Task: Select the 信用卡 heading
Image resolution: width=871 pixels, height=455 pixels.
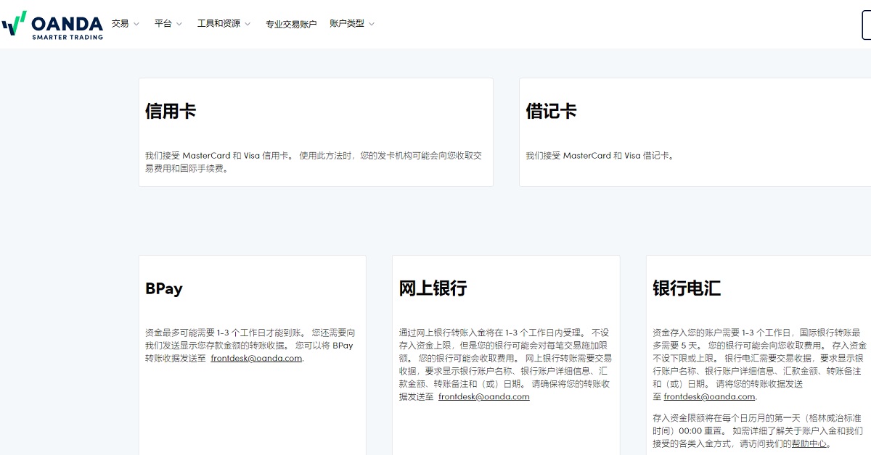Action: pos(171,111)
